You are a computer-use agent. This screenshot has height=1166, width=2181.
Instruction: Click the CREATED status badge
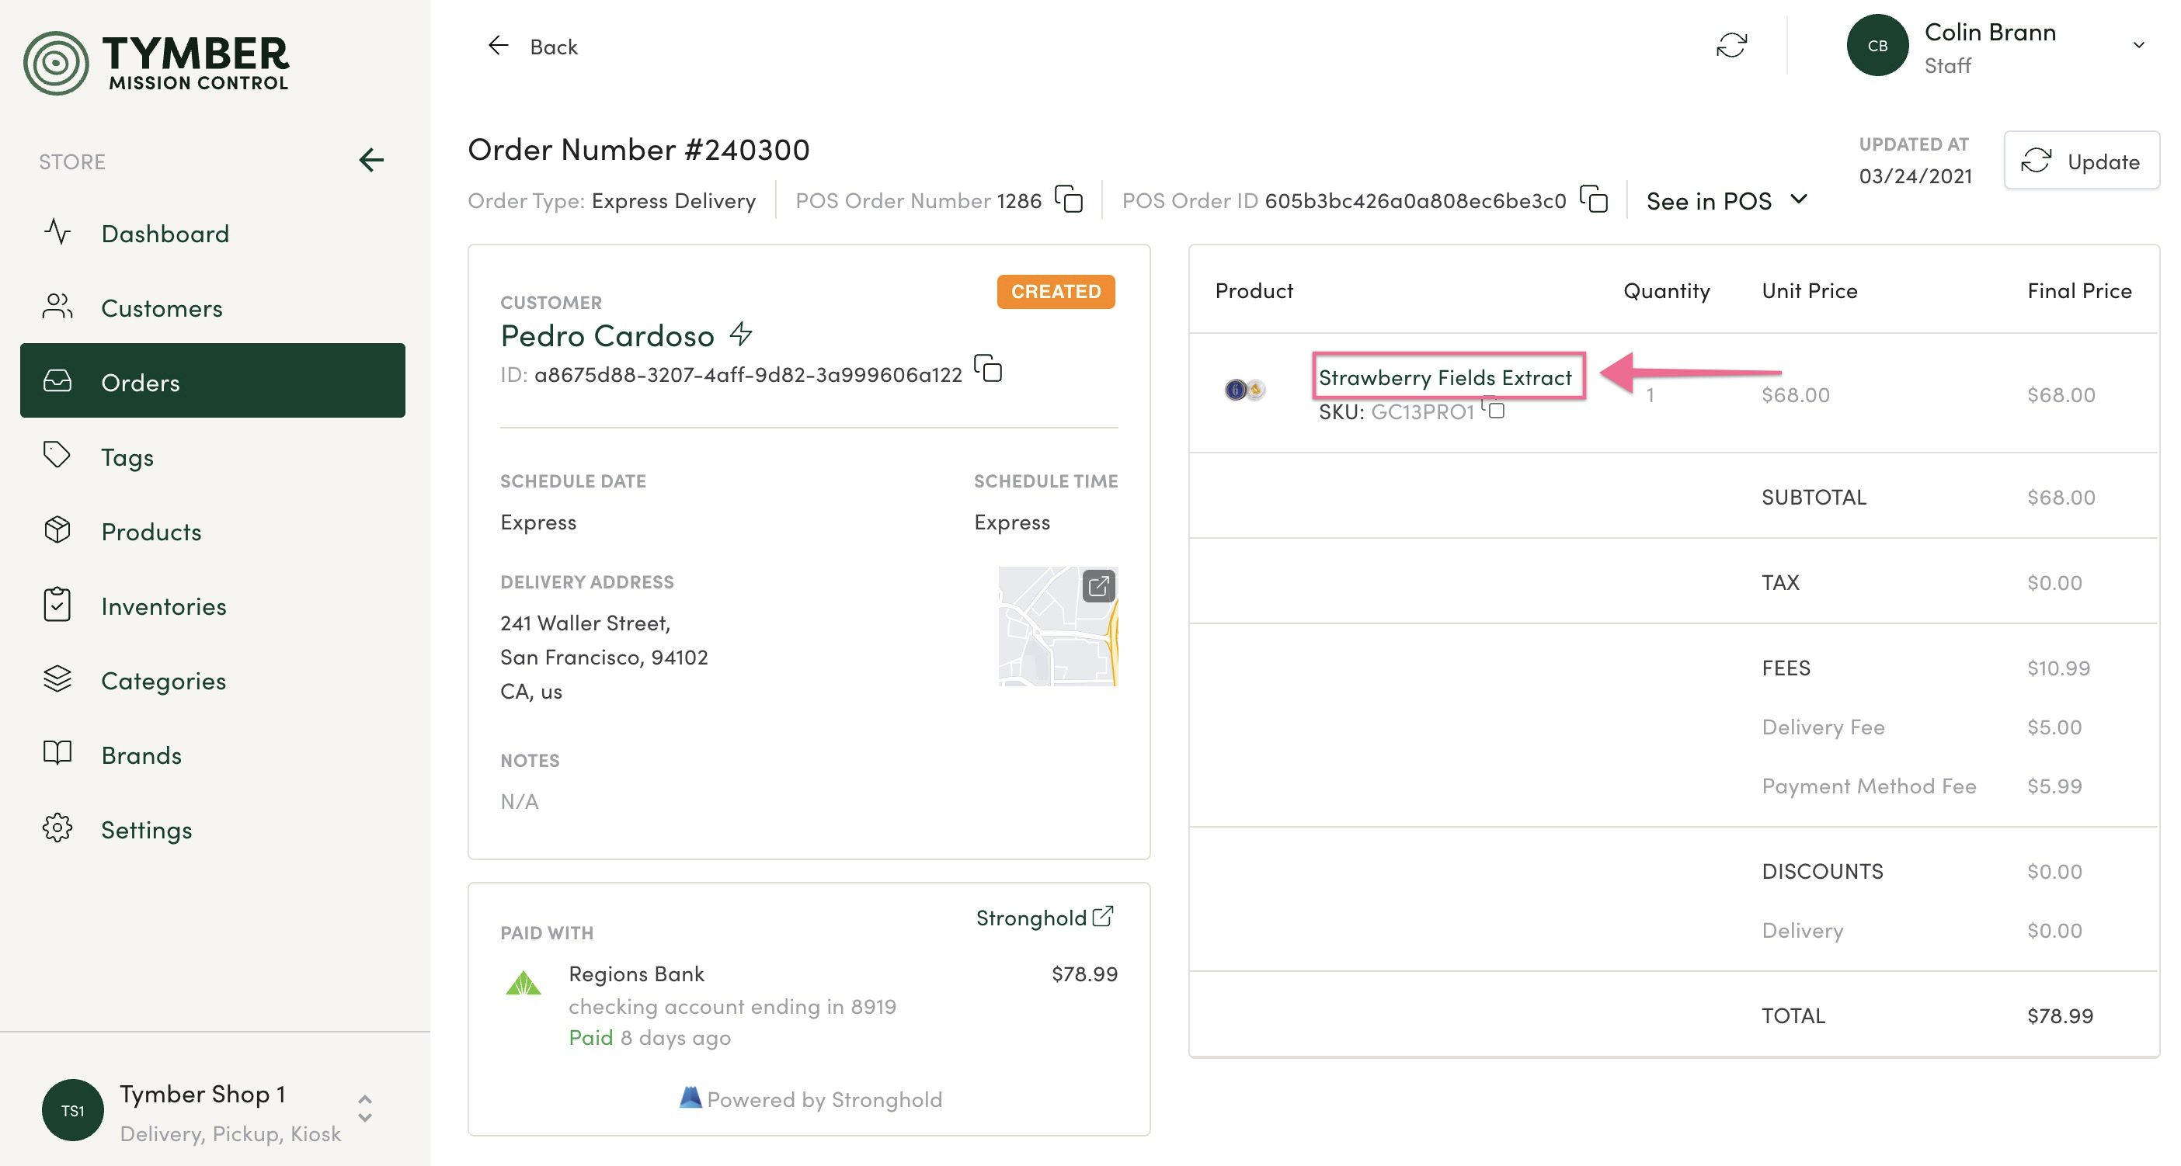pos(1056,291)
